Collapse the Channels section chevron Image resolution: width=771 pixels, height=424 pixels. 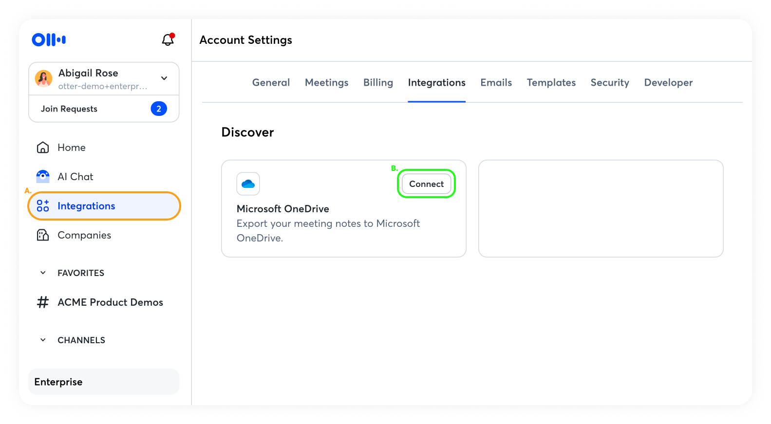(43, 340)
